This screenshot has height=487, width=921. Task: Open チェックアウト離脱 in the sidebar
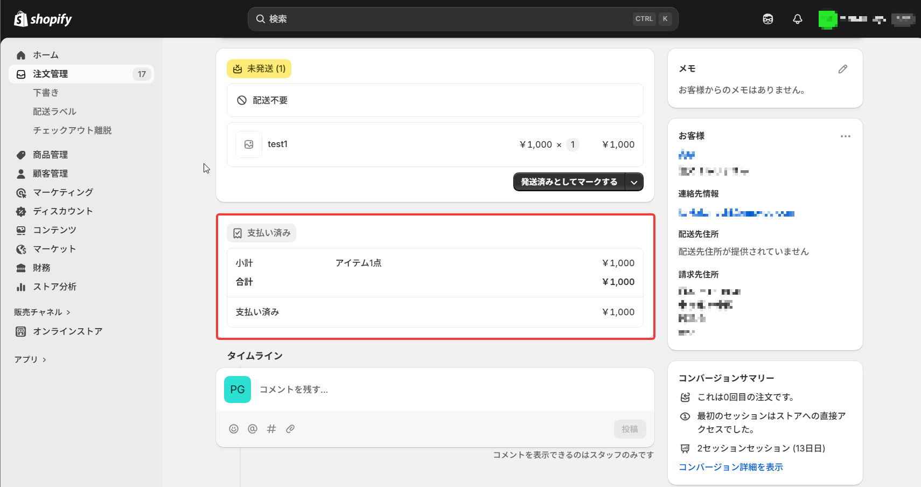(x=72, y=130)
